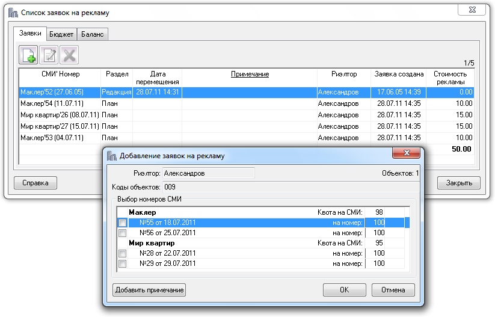495x317 pixels.
Task: Click the Стоимость рекламы column header
Action: [450, 78]
